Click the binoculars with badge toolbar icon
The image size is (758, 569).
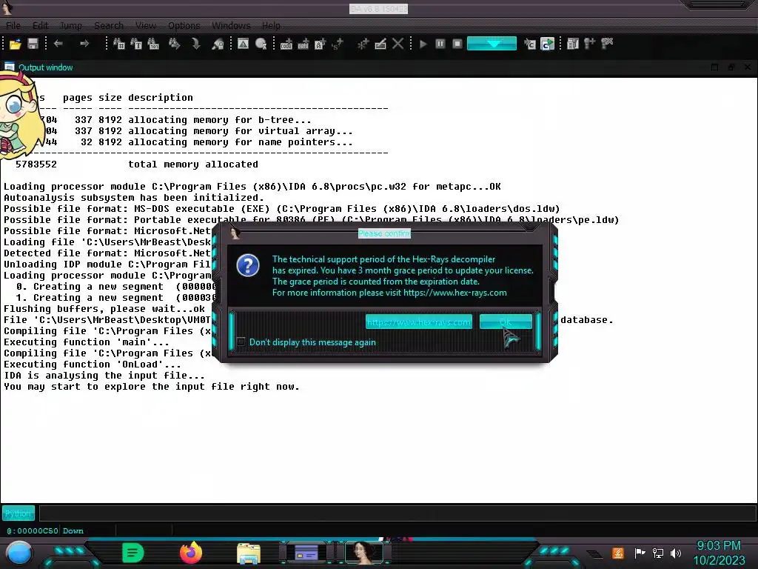(218, 44)
